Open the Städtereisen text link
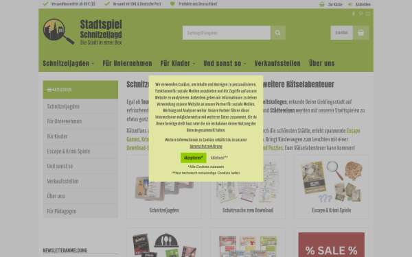 (x=282, y=110)
